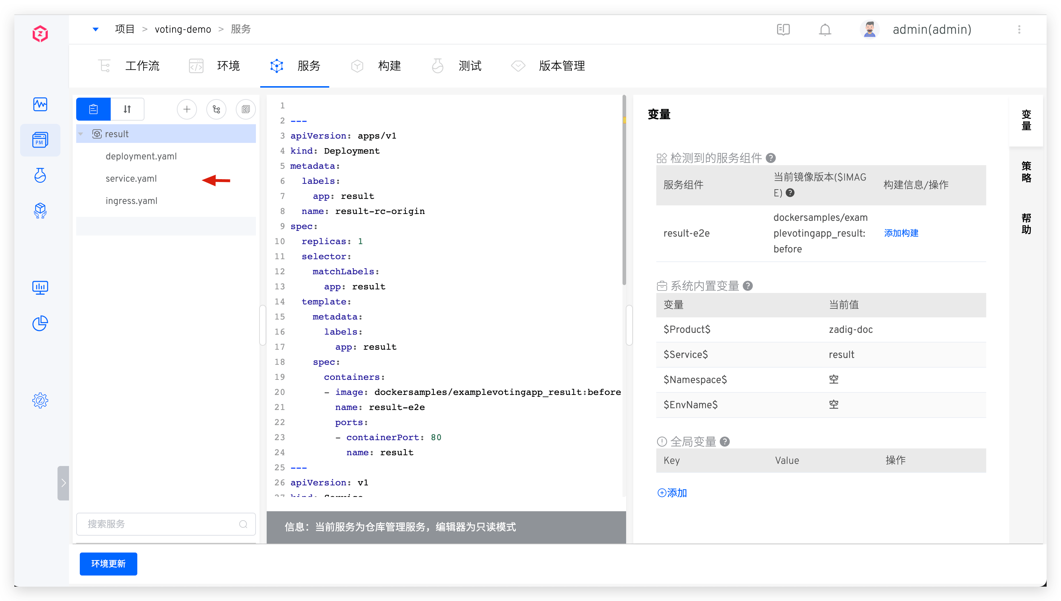The width and height of the screenshot is (1061, 601).
Task: Select service.yaml in the file tree
Action: [131, 179]
